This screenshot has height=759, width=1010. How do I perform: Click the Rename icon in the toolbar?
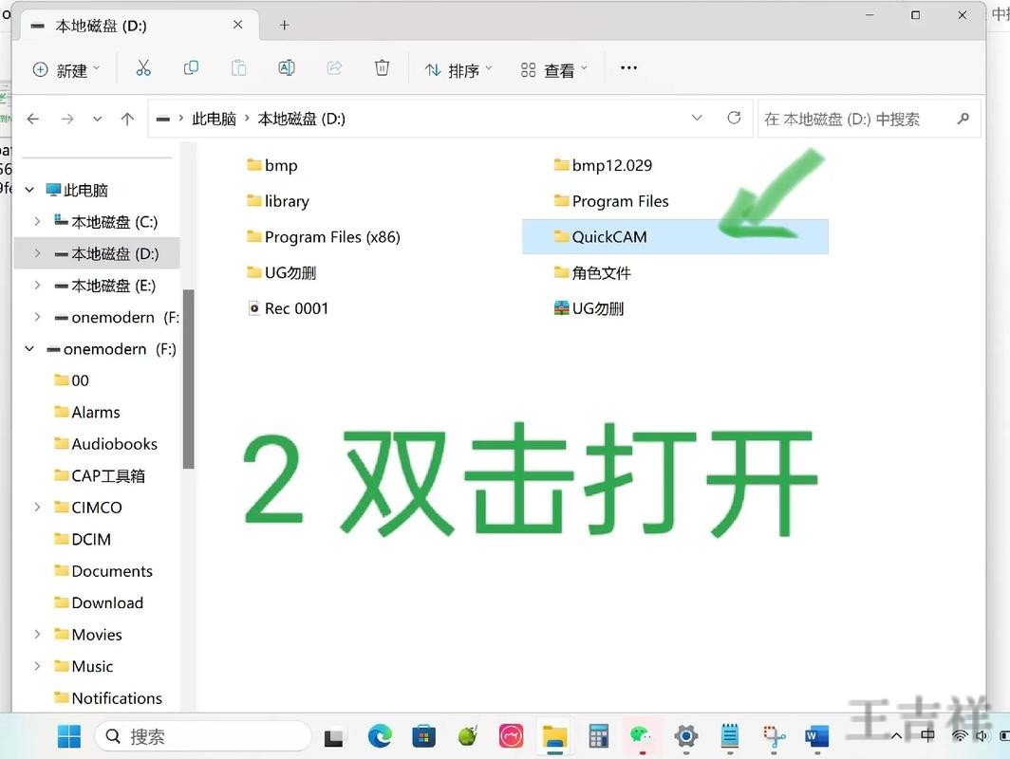click(x=286, y=68)
